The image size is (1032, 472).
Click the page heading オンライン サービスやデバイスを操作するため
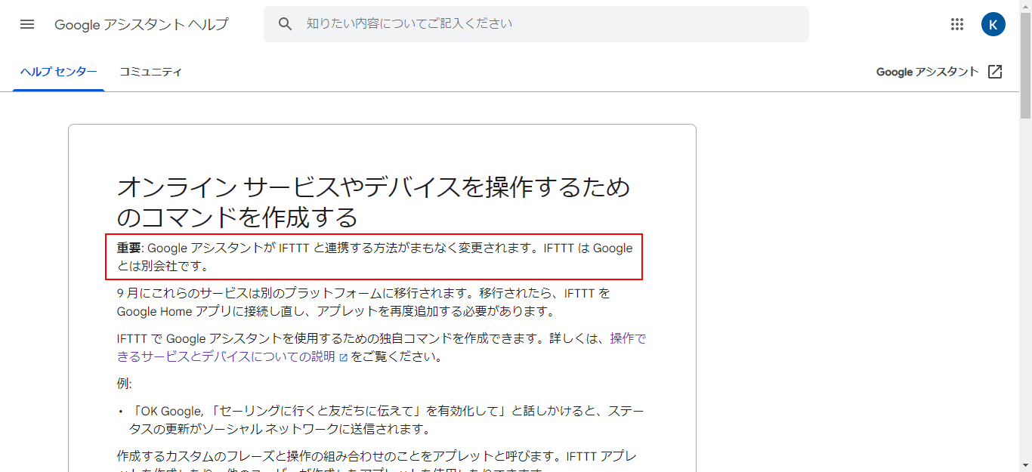click(373, 202)
